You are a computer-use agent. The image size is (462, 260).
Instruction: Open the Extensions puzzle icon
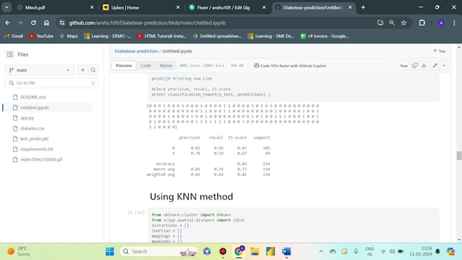[x=422, y=22]
